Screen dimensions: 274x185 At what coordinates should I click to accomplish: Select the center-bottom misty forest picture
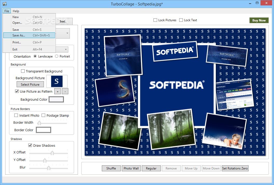(x=171, y=129)
